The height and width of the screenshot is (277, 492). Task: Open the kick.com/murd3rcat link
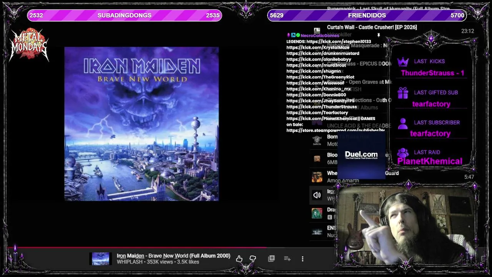(x=316, y=65)
